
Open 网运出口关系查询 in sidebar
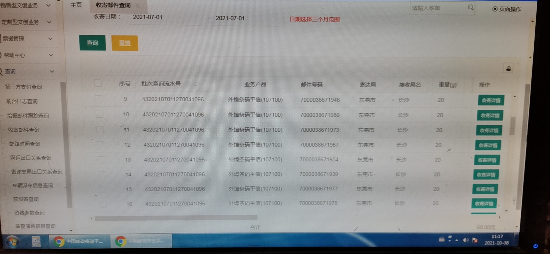tap(31, 158)
